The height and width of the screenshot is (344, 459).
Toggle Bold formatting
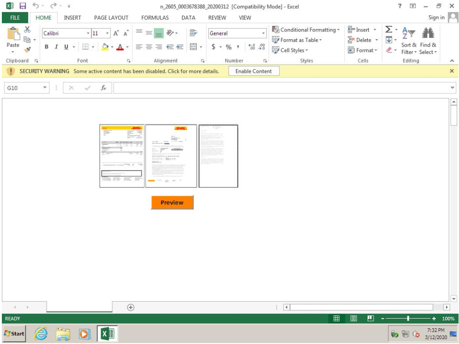[47, 47]
